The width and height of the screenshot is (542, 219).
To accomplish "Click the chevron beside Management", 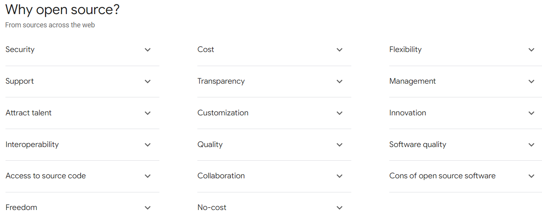I will [531, 81].
